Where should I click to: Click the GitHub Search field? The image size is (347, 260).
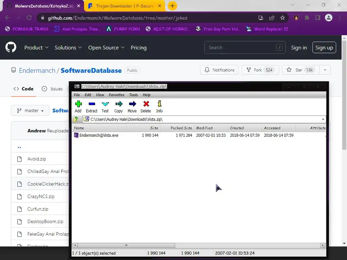[x=245, y=47]
